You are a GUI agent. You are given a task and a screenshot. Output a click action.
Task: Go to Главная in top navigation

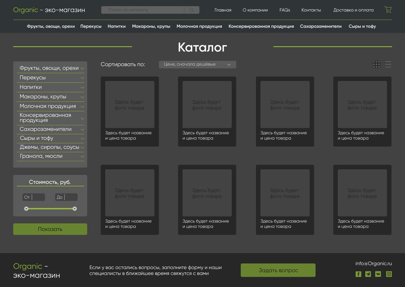click(x=223, y=10)
